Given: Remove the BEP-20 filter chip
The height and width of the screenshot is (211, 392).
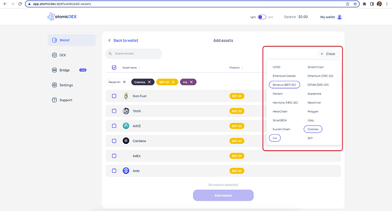Looking at the screenshot, I should (173, 82).
